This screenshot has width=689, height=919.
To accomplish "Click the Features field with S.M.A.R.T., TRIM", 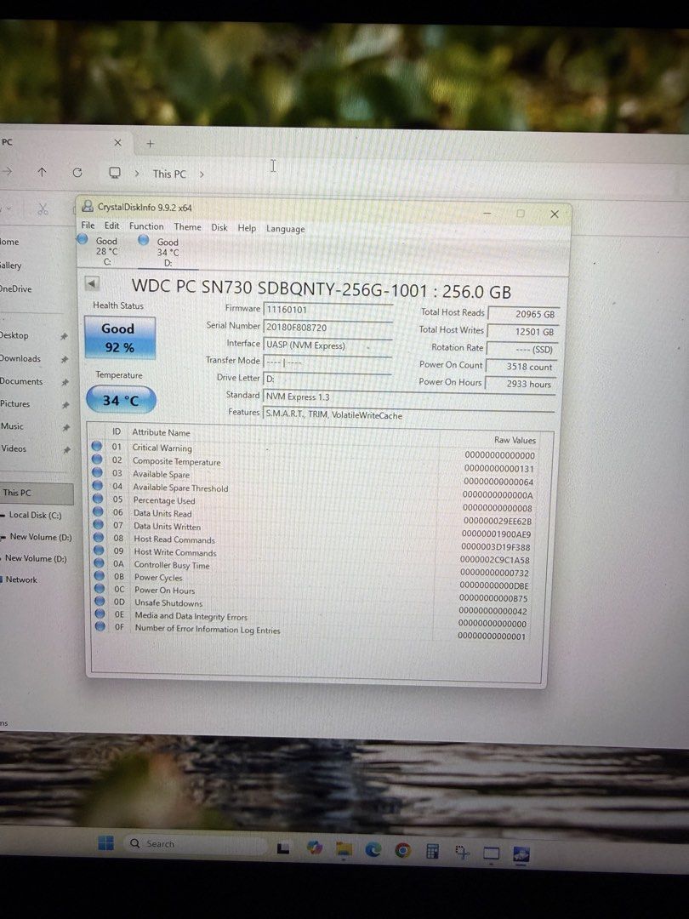I will click(408, 415).
